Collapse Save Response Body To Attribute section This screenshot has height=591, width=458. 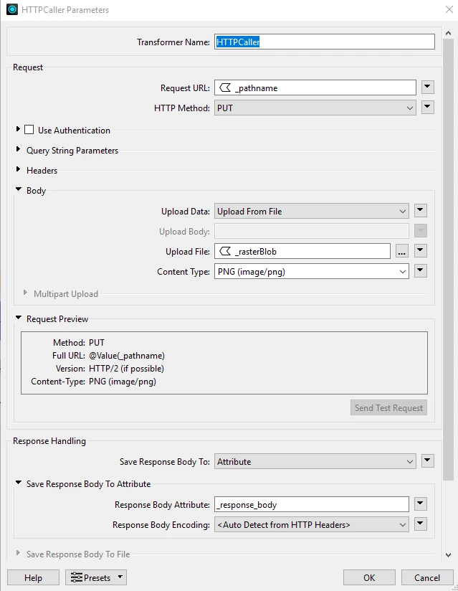pyautogui.click(x=18, y=483)
